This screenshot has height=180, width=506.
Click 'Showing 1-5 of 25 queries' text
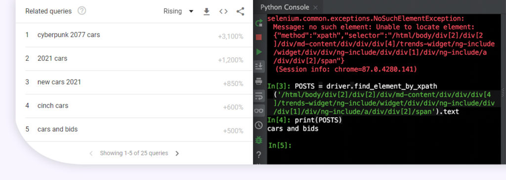[134, 153]
